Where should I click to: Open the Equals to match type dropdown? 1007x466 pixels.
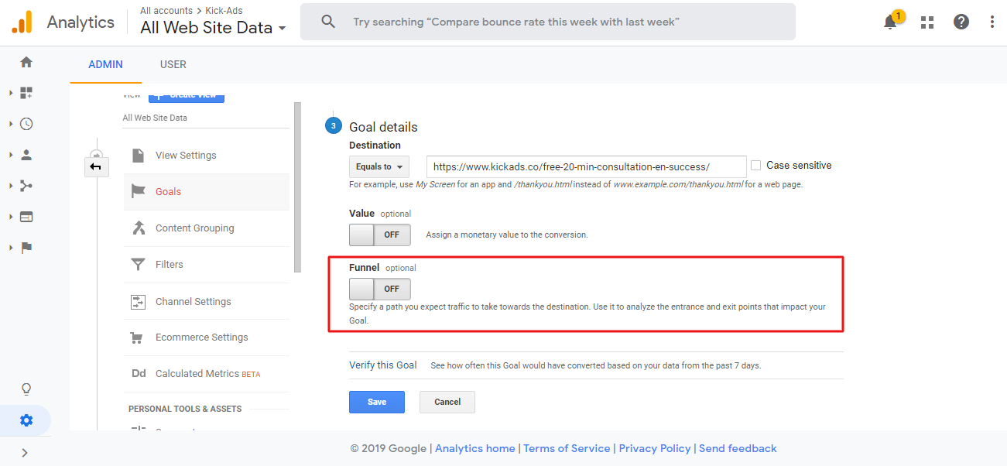(x=379, y=166)
